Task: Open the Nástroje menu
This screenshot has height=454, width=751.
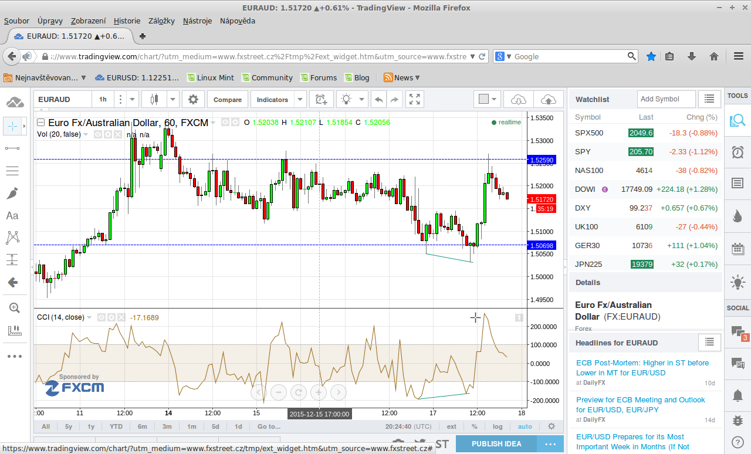Action: coord(198,21)
